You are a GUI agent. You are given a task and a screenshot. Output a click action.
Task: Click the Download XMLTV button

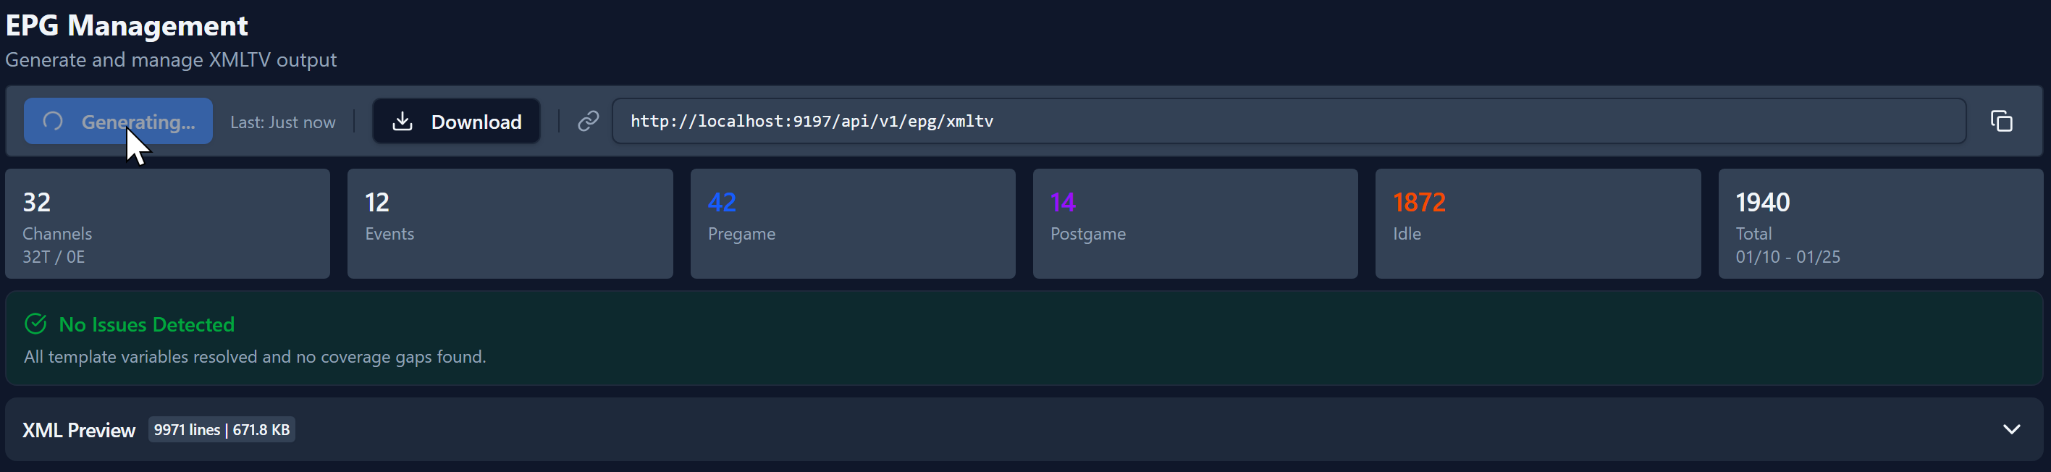[456, 121]
